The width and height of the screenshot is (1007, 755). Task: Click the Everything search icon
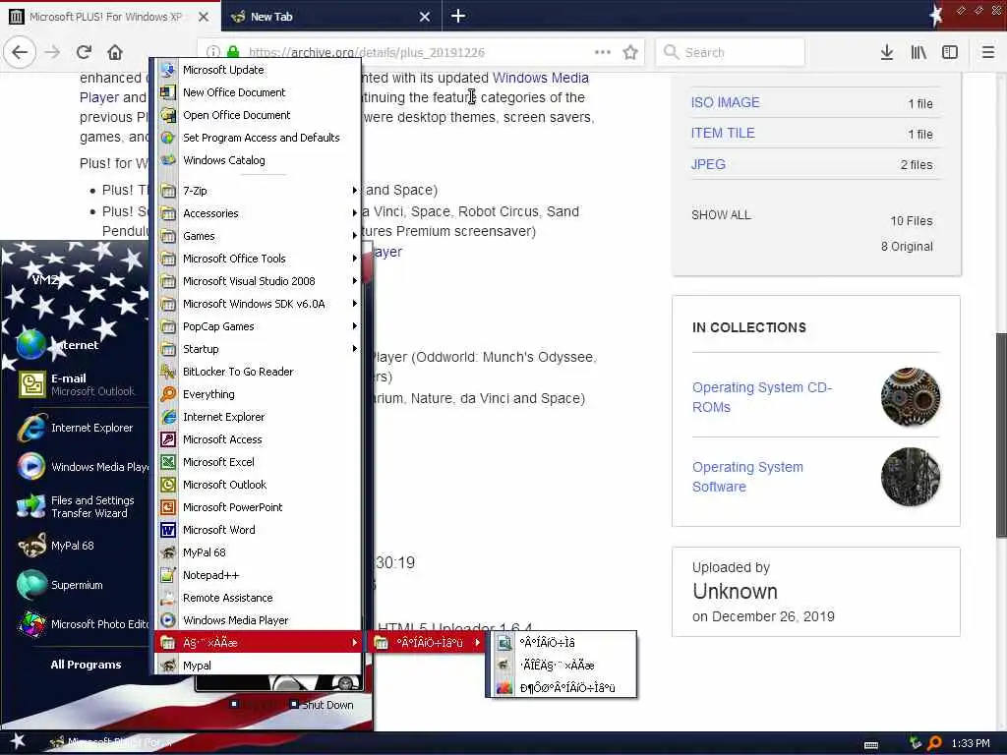[168, 394]
